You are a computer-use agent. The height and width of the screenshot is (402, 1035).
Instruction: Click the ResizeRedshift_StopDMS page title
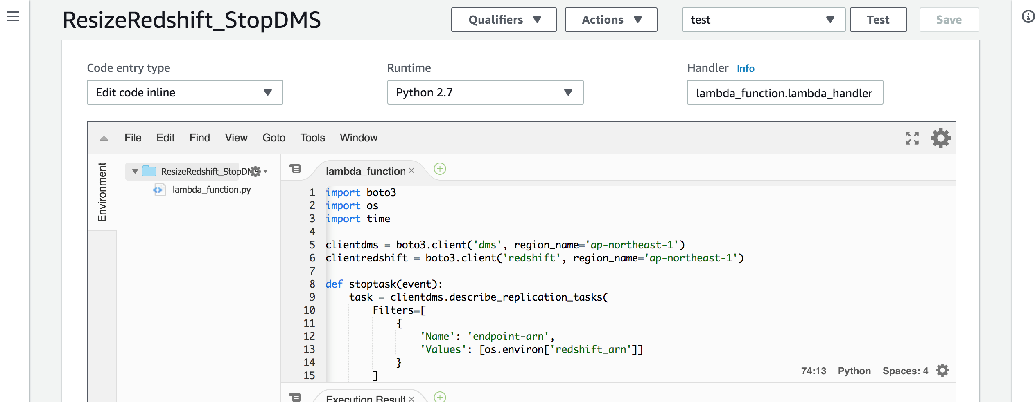click(192, 20)
